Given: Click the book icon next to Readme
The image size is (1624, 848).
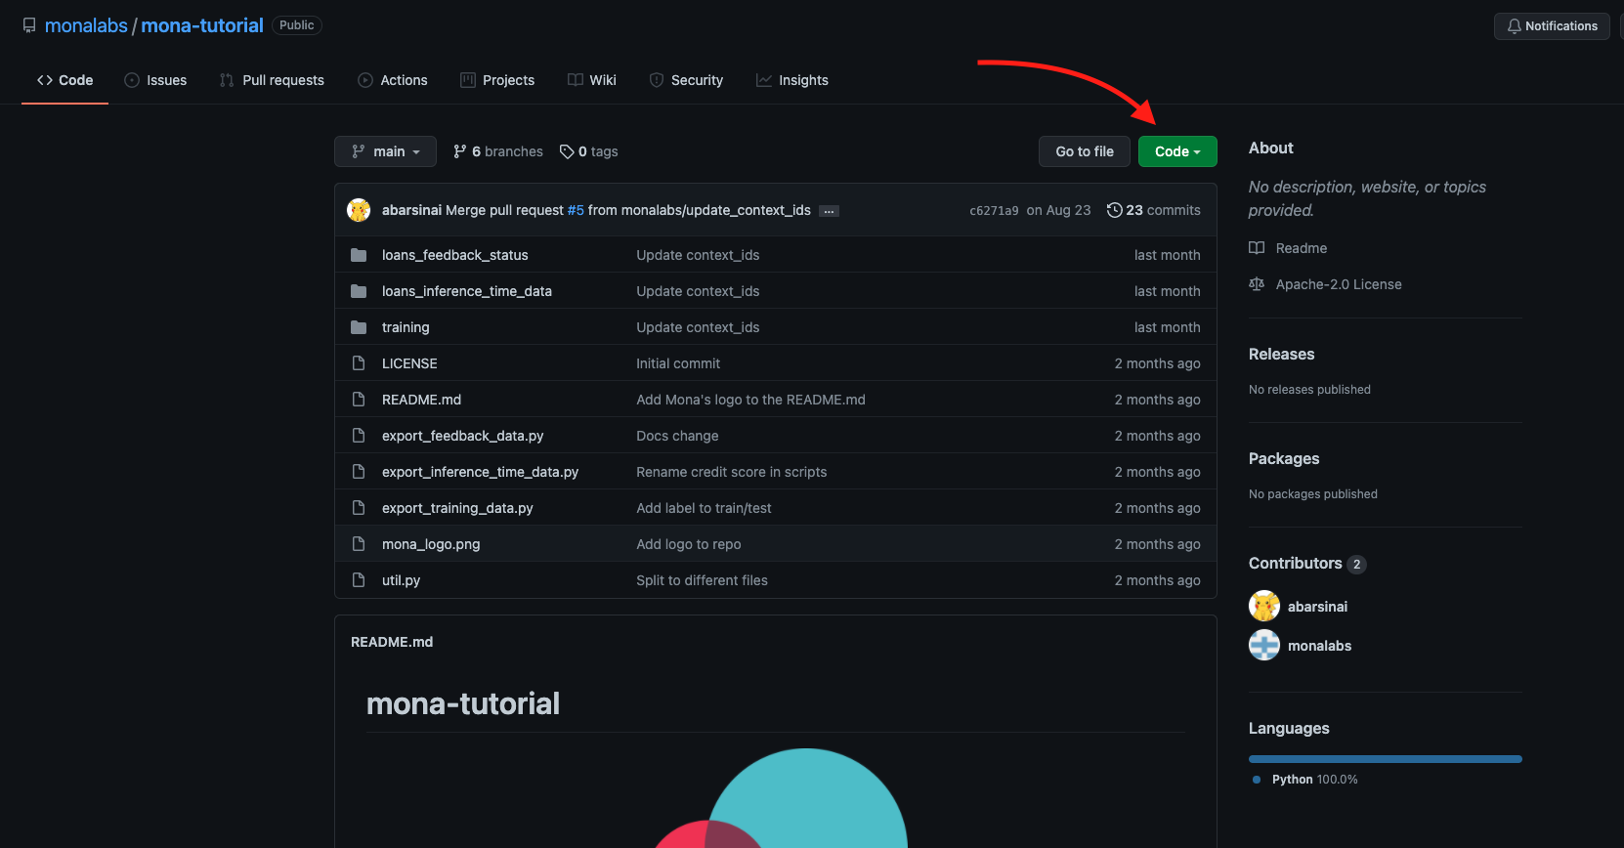Looking at the screenshot, I should pyautogui.click(x=1257, y=248).
